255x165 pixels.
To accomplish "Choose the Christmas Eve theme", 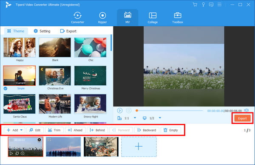I will point(55,76).
